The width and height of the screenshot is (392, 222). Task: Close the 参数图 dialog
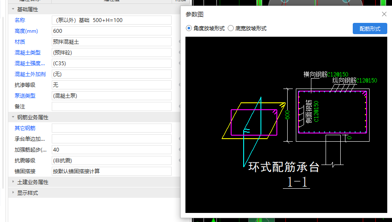pyautogui.click(x=384, y=14)
